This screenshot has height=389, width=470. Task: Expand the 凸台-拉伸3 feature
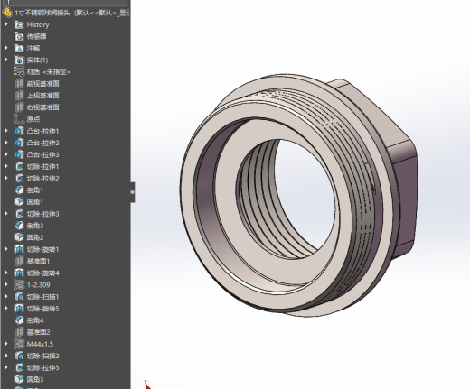point(6,154)
